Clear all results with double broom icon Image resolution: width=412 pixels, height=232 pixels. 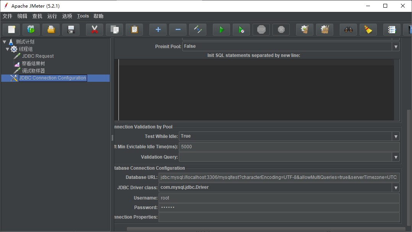325,29
